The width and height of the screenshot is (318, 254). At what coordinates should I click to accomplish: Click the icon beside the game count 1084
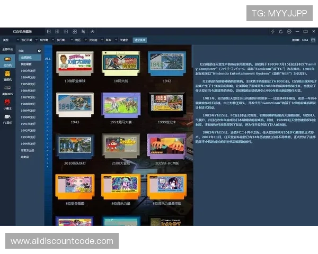pos(313,40)
